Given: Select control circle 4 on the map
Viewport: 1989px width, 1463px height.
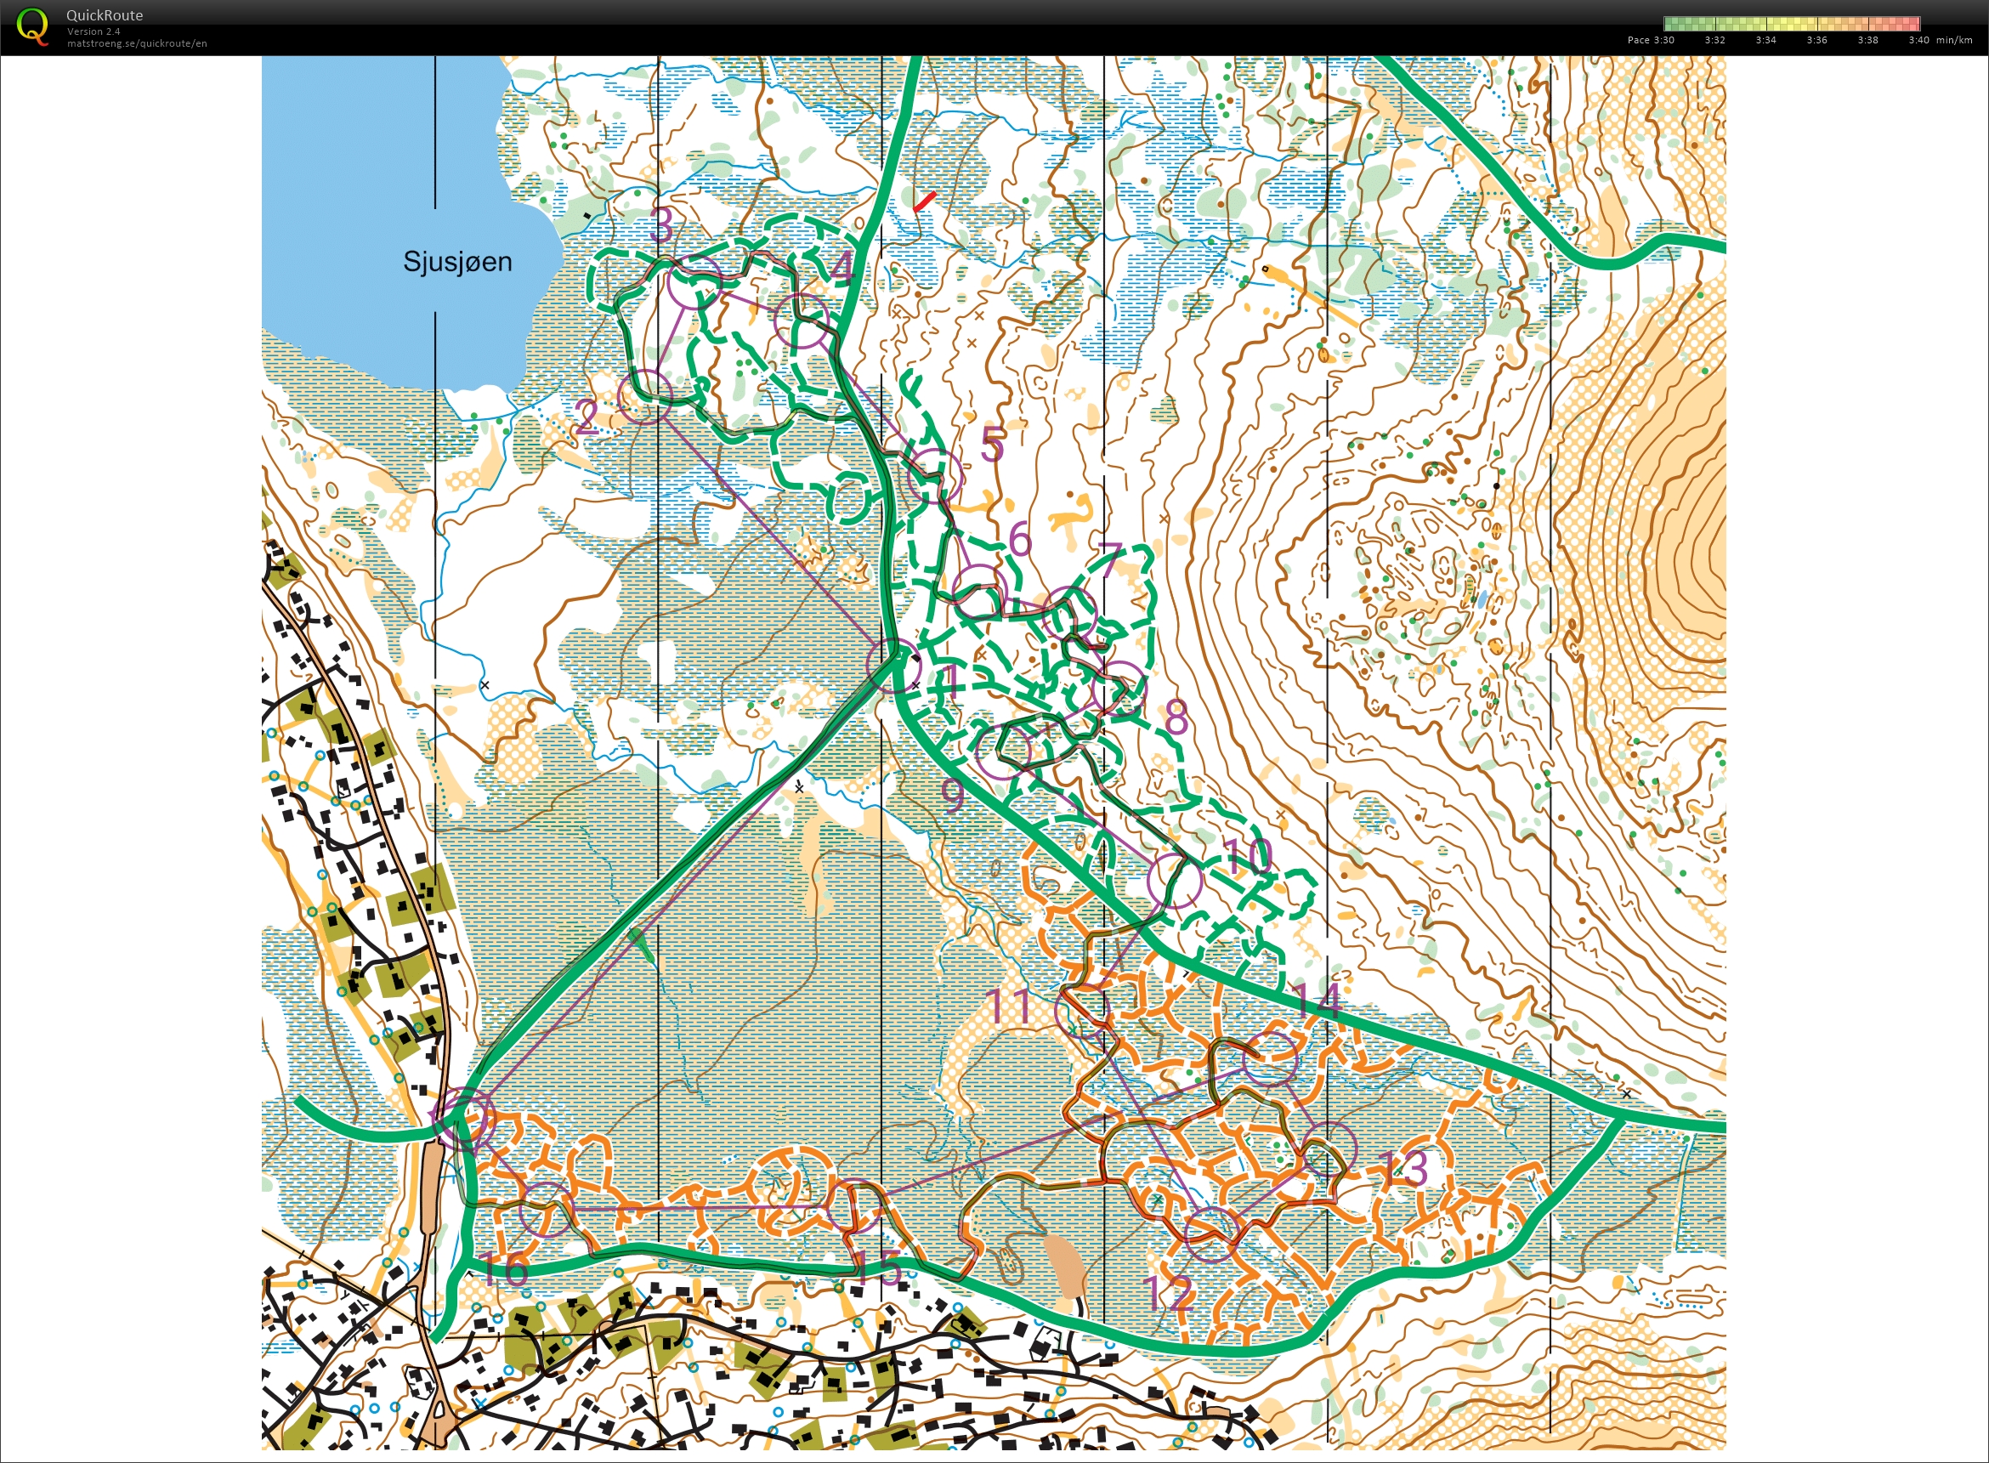Looking at the screenshot, I should 802,320.
